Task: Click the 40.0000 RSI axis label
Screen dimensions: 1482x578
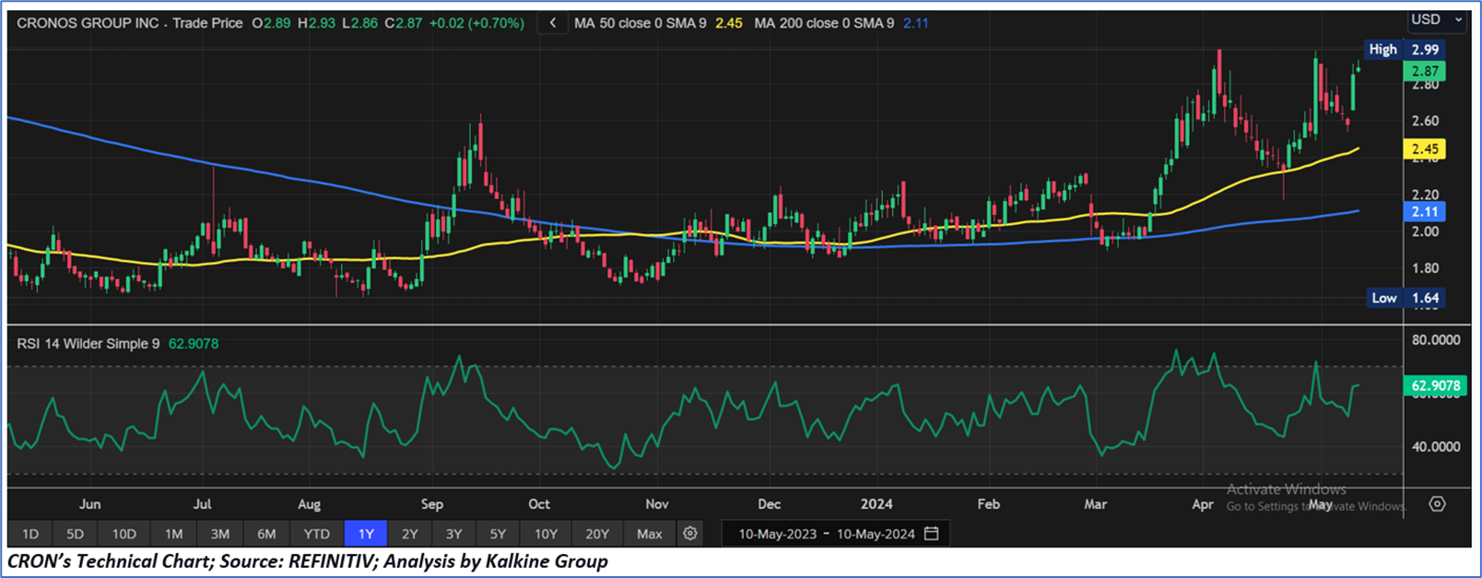Action: pyautogui.click(x=1436, y=447)
